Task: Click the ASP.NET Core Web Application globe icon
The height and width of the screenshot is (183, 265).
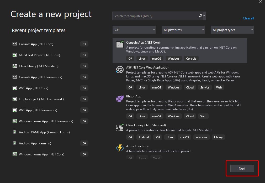Action: pos(120,70)
